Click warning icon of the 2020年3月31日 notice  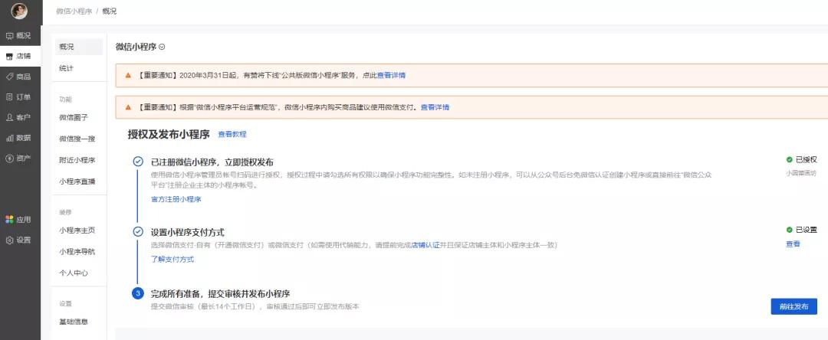(x=128, y=75)
